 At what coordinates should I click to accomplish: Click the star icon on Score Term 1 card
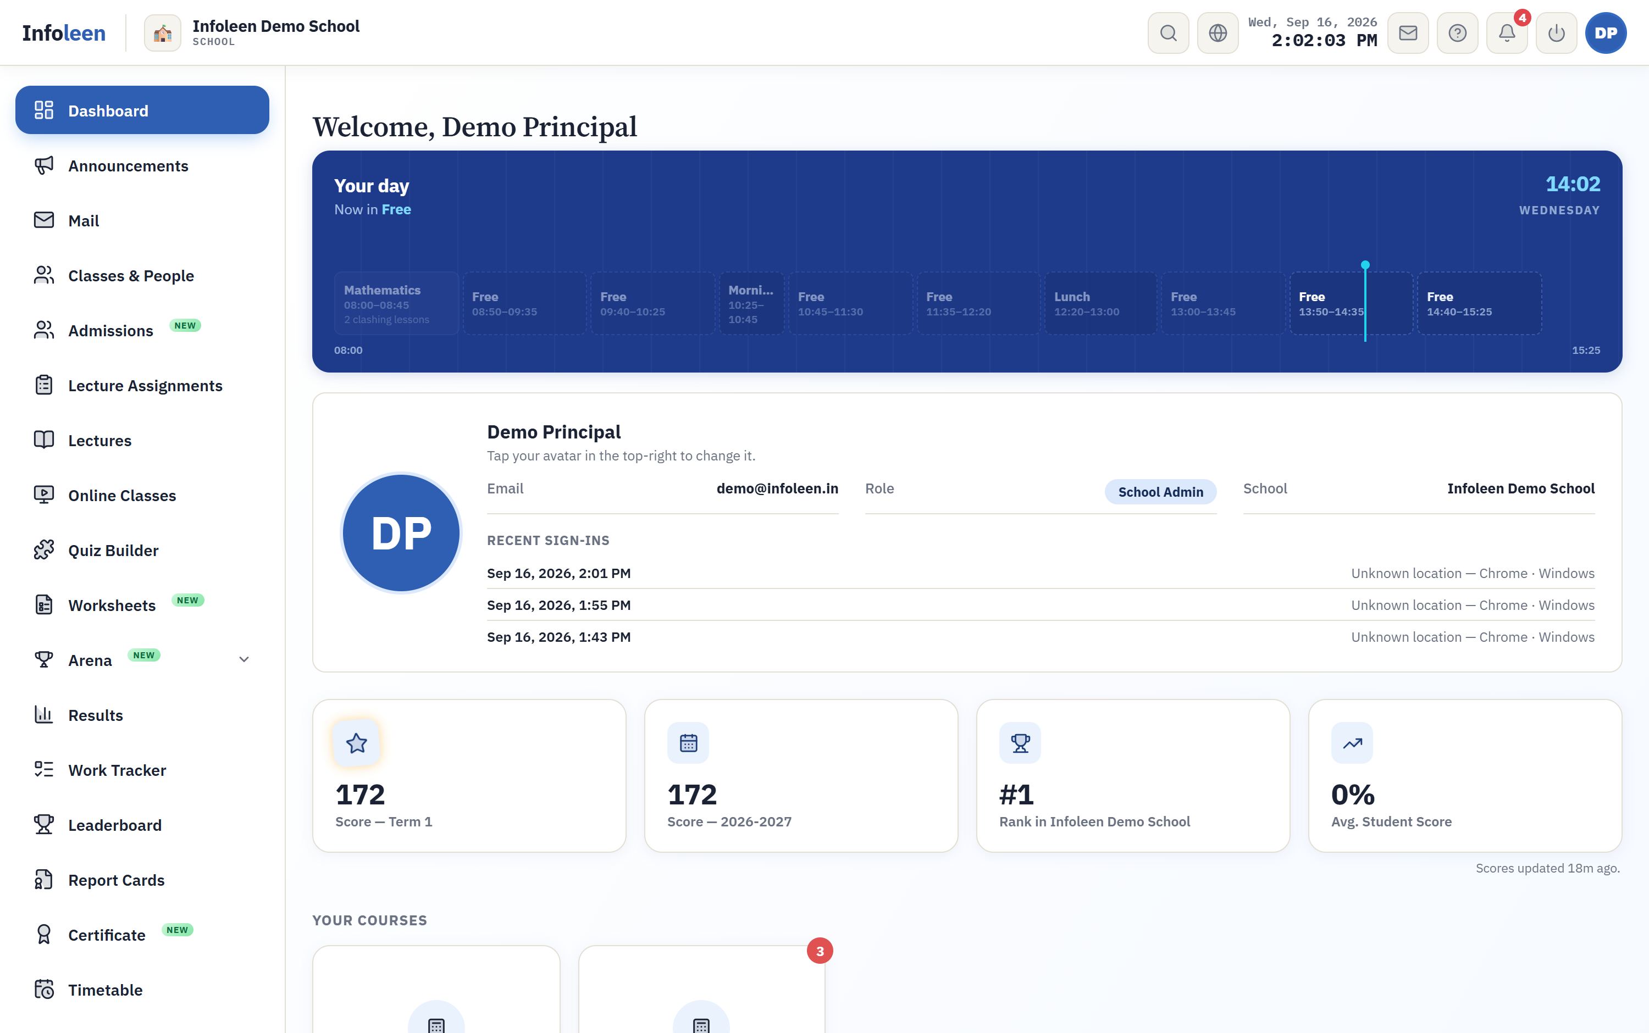356,743
